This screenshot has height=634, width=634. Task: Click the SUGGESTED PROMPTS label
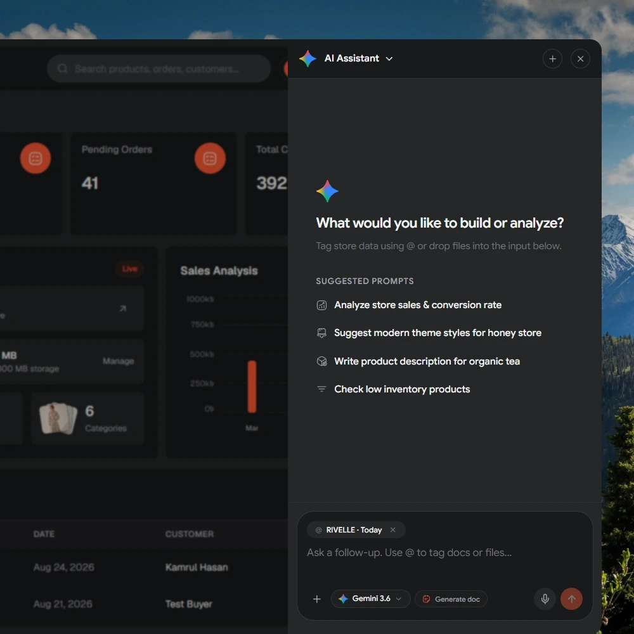[365, 281]
